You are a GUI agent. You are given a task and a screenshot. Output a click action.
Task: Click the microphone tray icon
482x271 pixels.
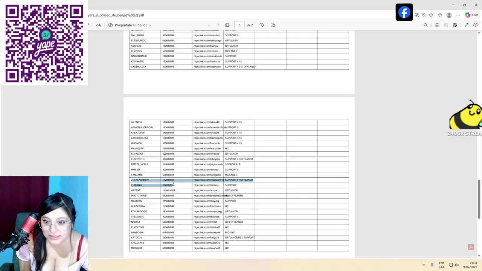432,265
